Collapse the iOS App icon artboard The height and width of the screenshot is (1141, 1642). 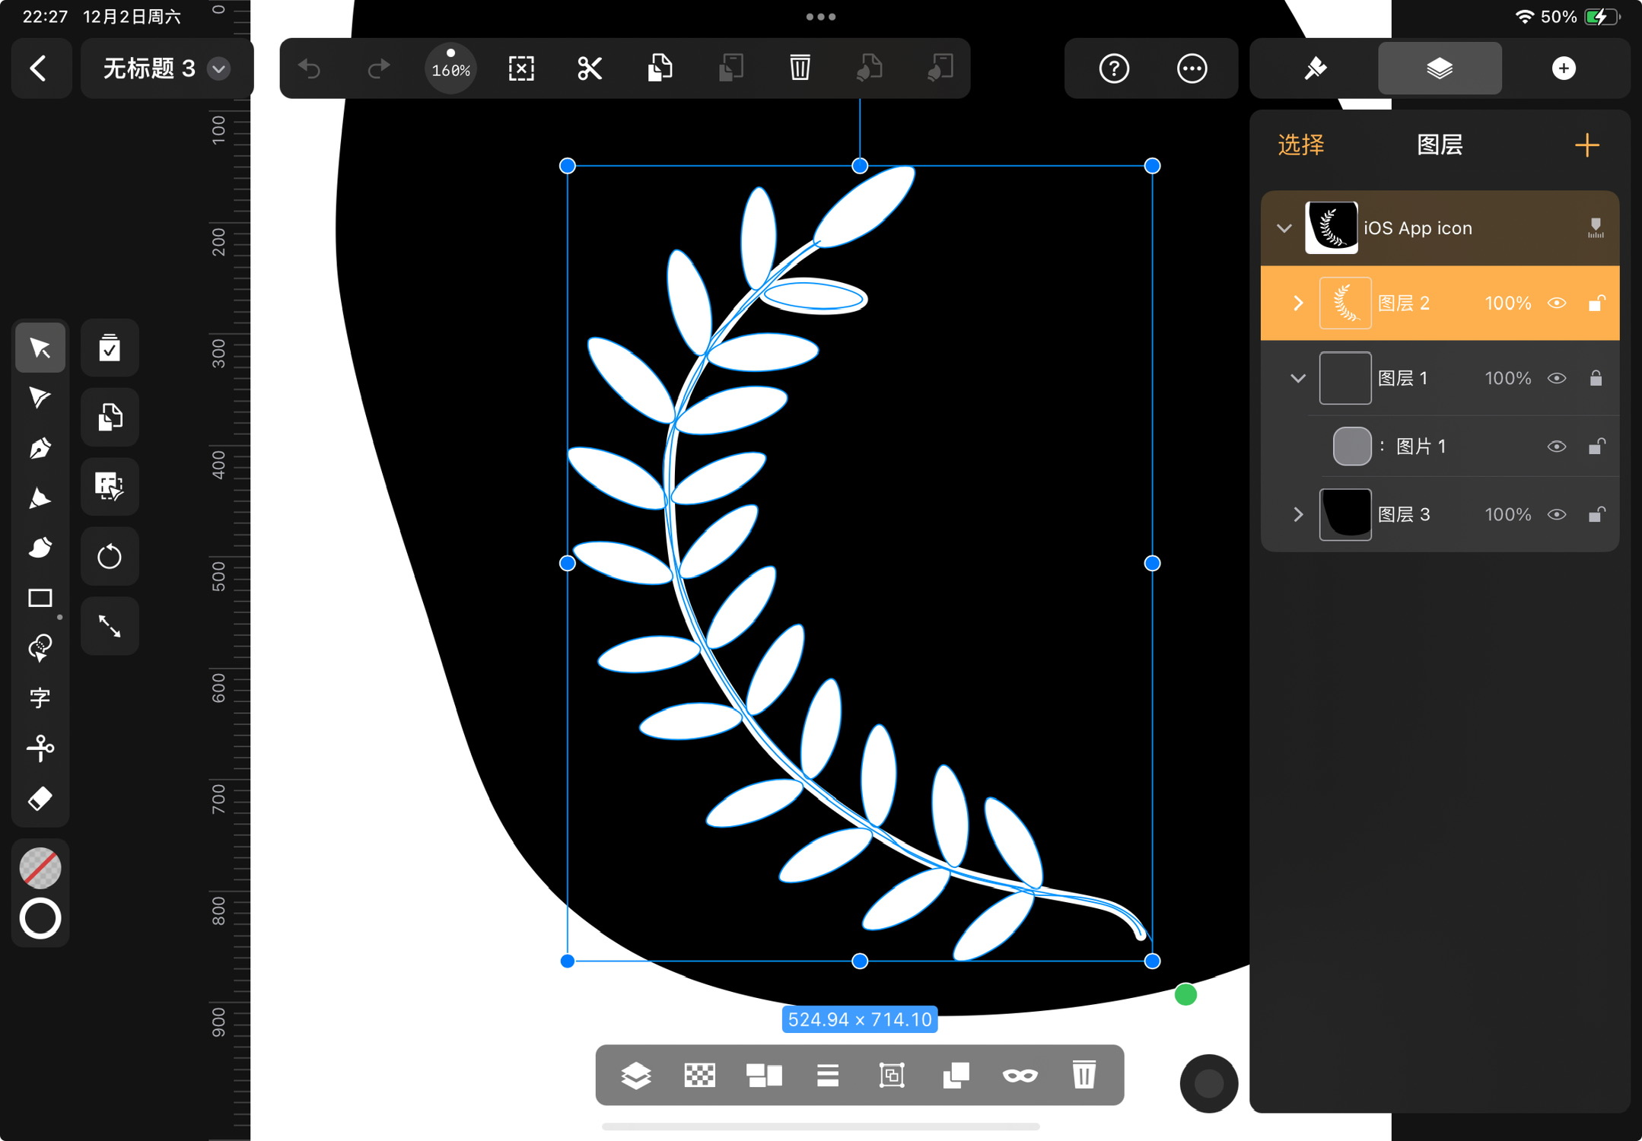pyautogui.click(x=1284, y=228)
